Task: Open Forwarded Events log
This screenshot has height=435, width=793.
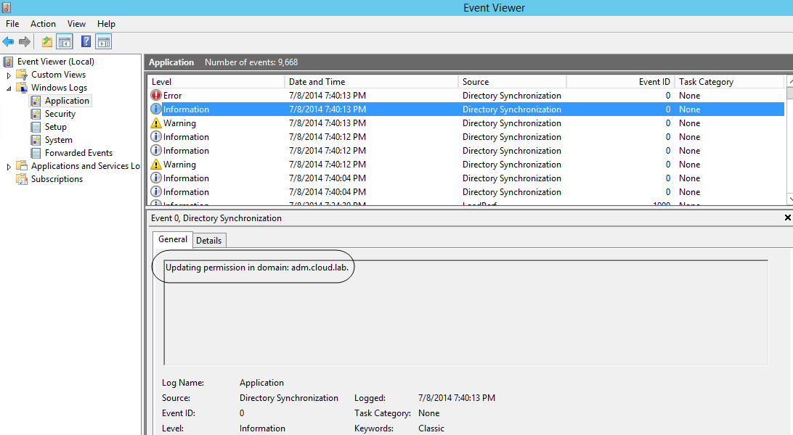Action: (x=78, y=153)
